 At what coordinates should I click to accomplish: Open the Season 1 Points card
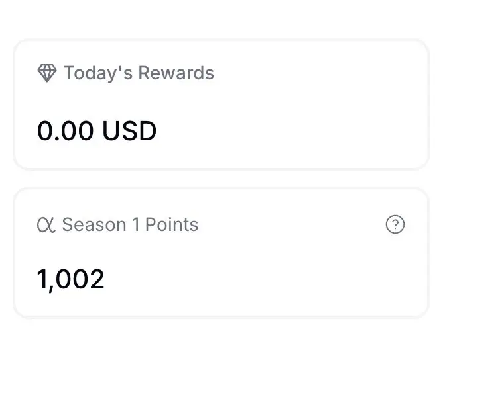click(x=221, y=253)
